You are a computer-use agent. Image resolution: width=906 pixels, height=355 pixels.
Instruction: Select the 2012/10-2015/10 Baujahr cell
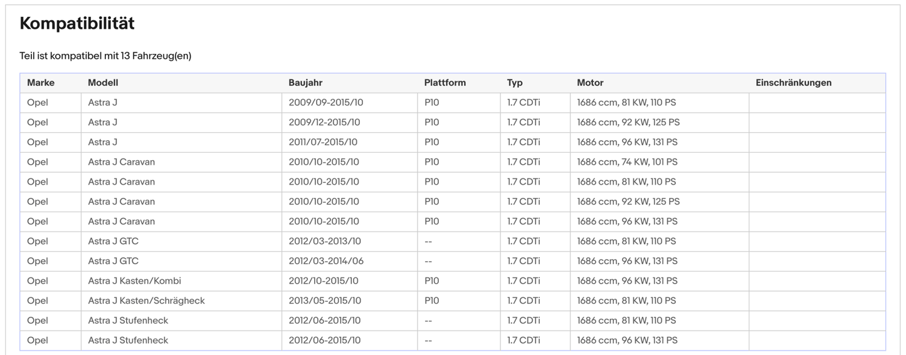tap(325, 280)
